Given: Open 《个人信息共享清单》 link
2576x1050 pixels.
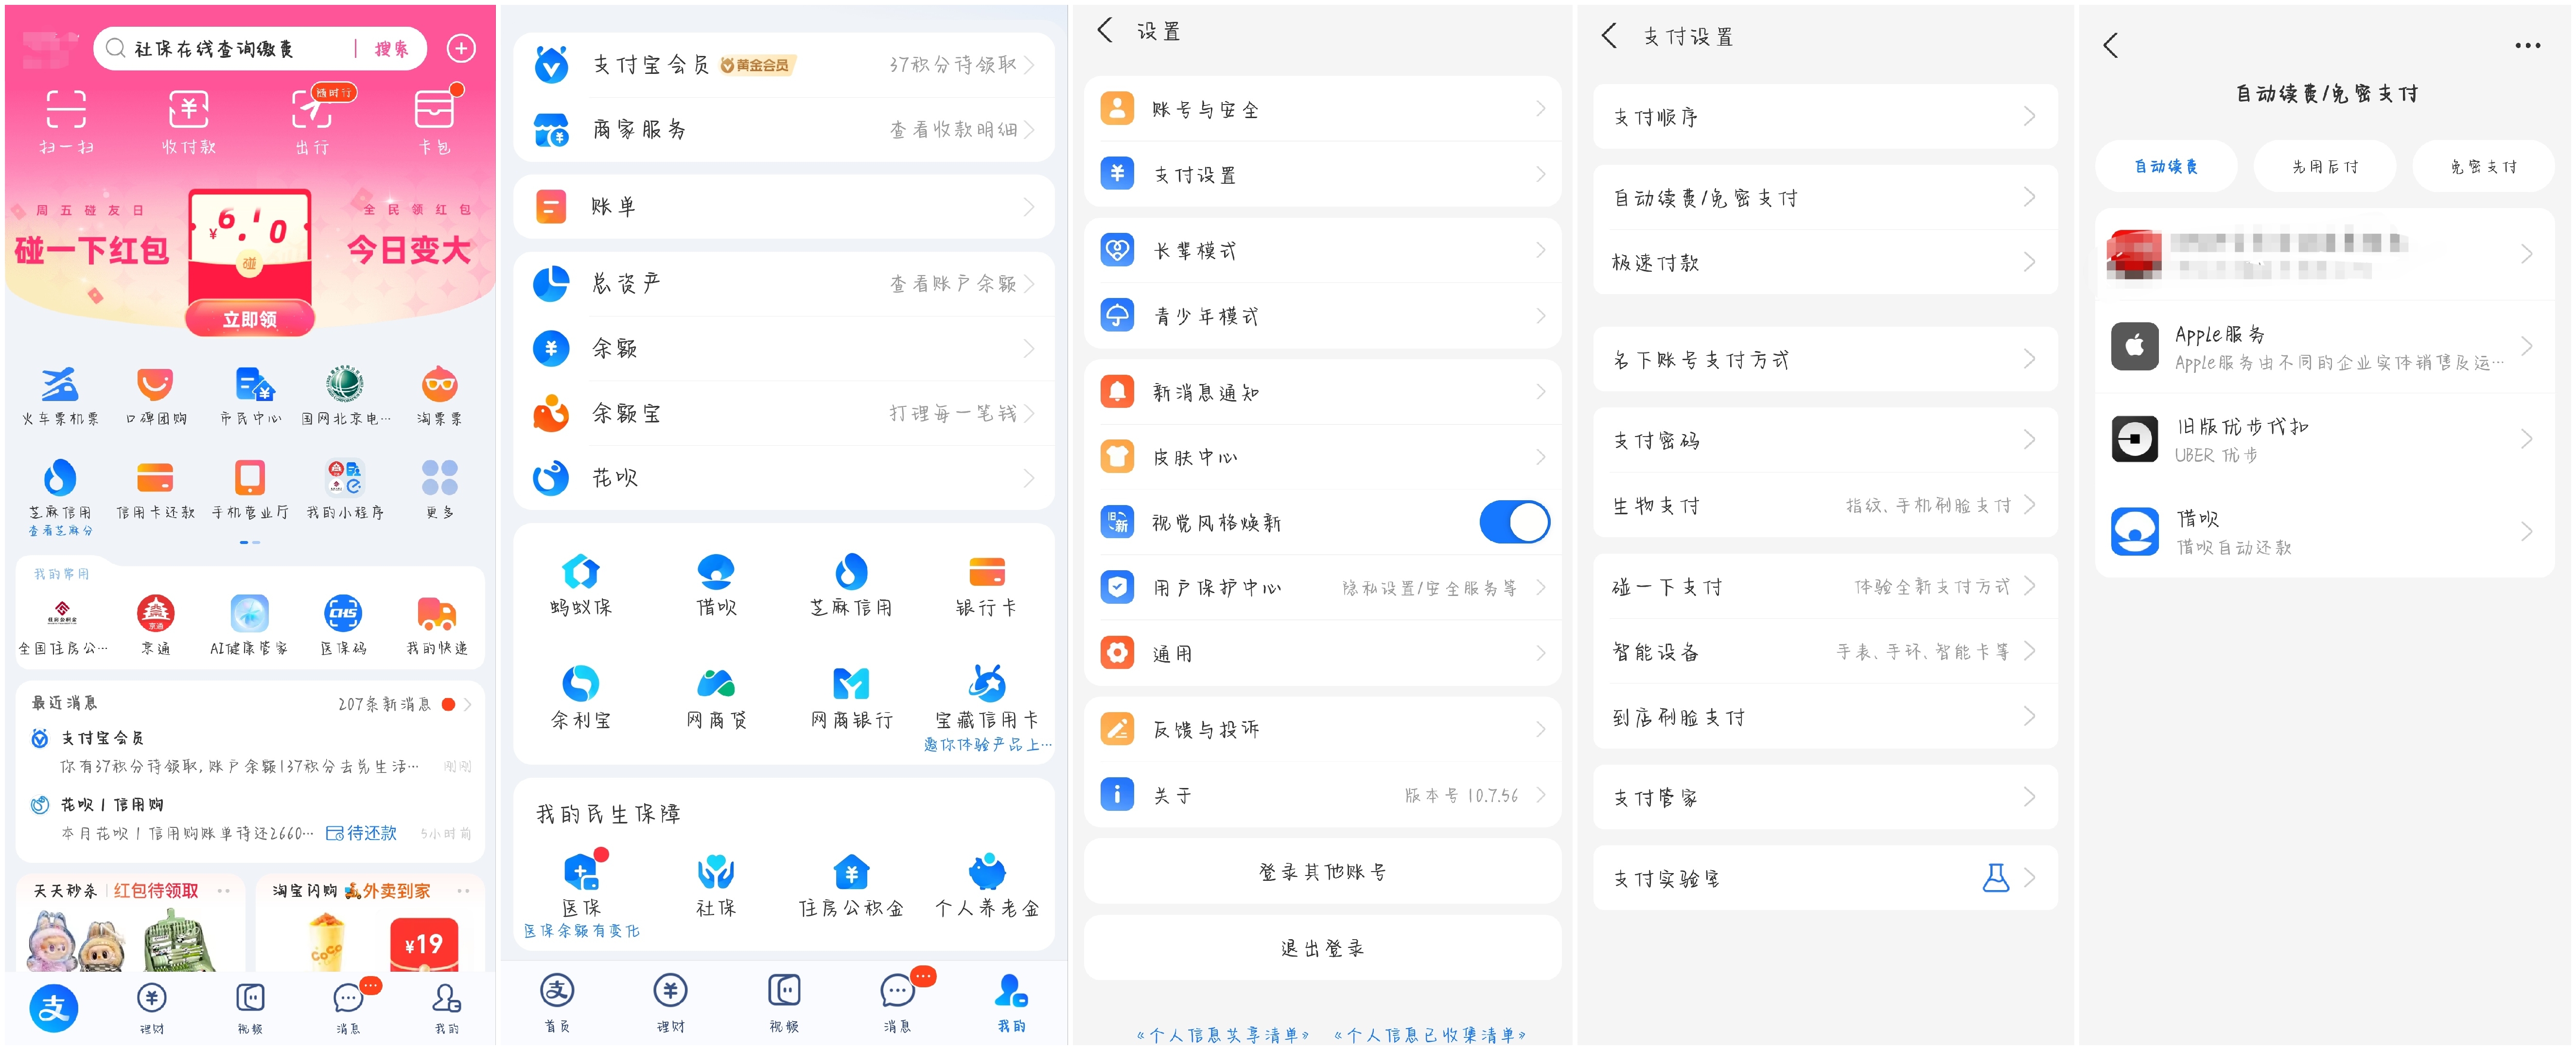Looking at the screenshot, I should [1223, 1034].
